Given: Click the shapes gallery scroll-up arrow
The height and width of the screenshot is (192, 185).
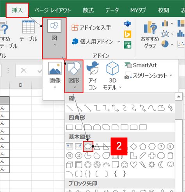Looking at the screenshot, I should pos(178,96).
